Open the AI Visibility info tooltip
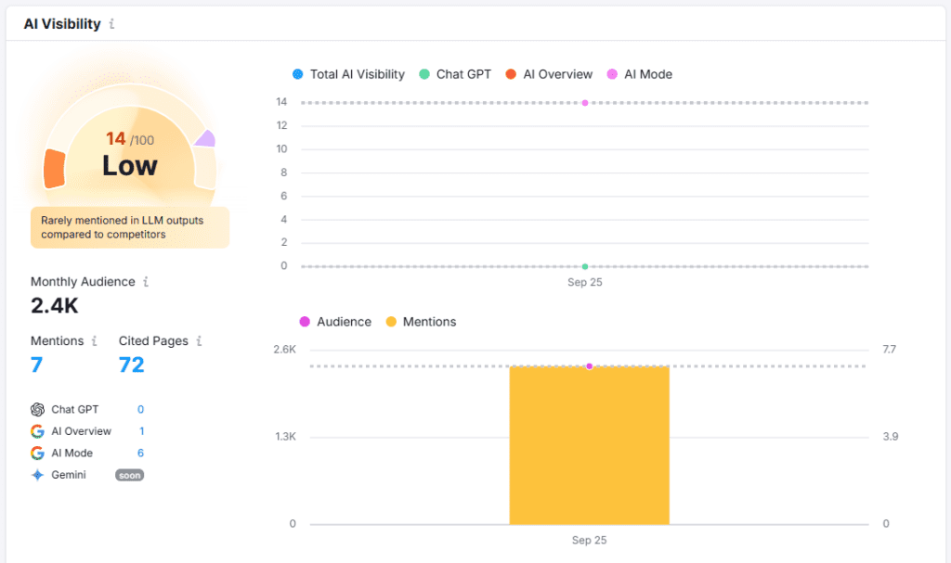 click(111, 23)
